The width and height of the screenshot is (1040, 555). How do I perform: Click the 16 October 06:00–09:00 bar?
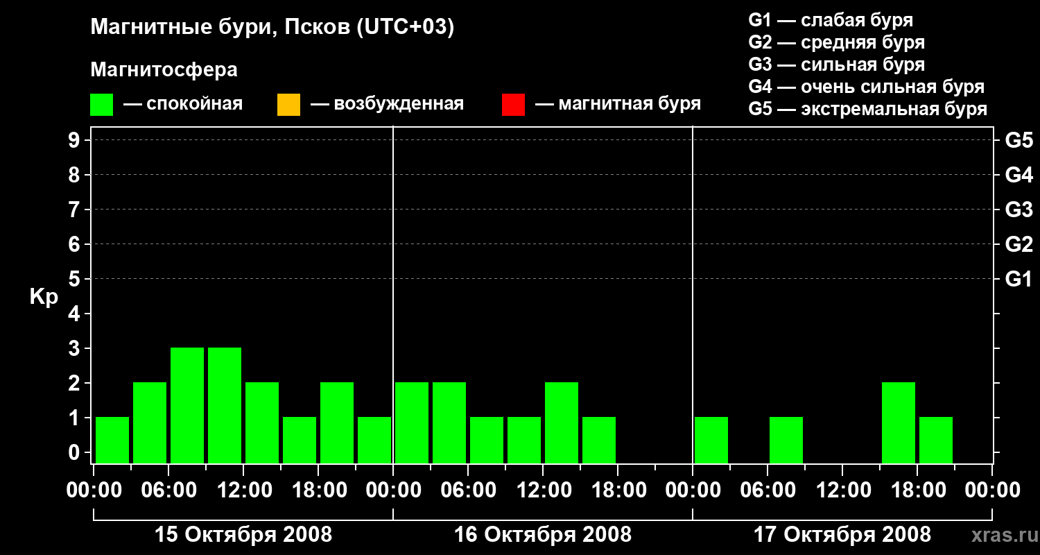point(487,440)
